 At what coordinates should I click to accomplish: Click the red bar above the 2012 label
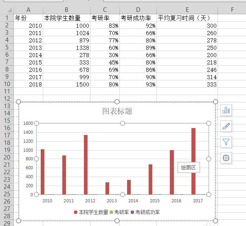86,164
